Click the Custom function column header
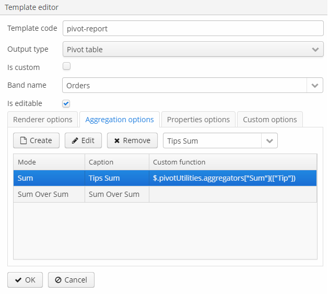The width and height of the screenshot is (329, 294). [233, 162]
